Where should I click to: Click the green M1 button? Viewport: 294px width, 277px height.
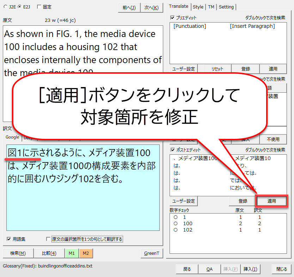(x=72, y=253)
